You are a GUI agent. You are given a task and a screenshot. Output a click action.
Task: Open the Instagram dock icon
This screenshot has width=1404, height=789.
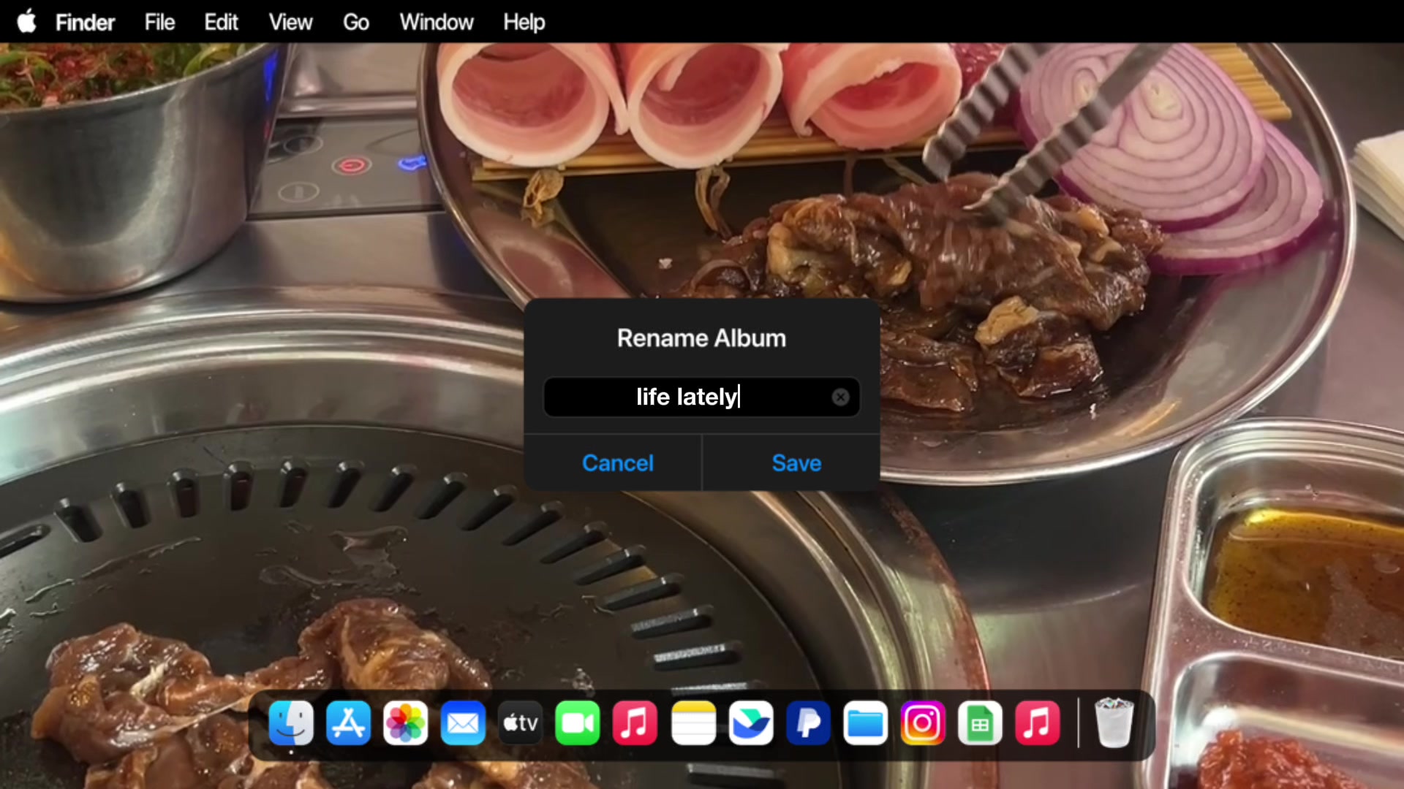point(923,723)
